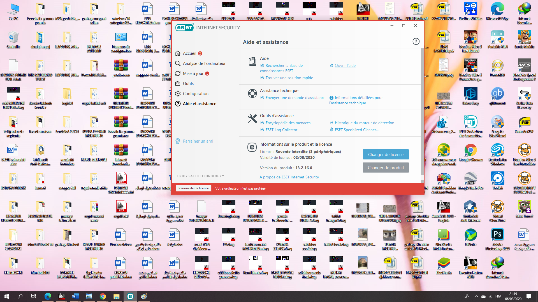This screenshot has width=538, height=302.
Task: Select the Google Chrome desktop icon
Action: pos(470,153)
